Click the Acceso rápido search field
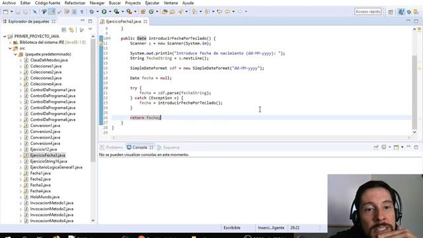The image size is (423, 238). tap(367, 12)
